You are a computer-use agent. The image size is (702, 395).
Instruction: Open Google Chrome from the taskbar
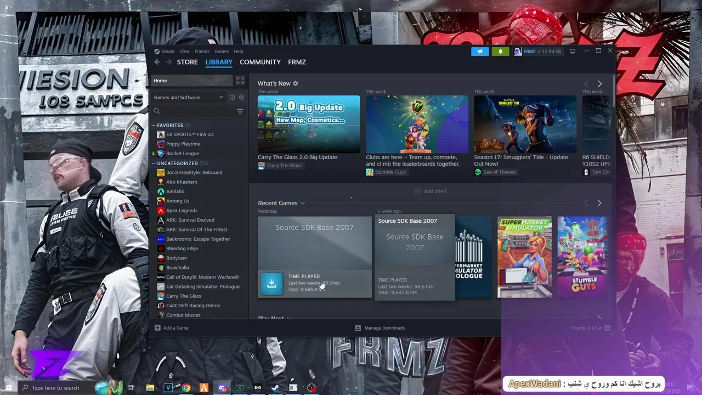pyautogui.click(x=186, y=388)
